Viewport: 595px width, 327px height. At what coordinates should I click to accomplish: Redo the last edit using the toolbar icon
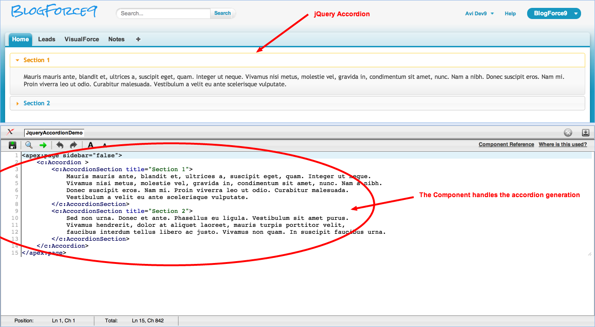coord(73,145)
